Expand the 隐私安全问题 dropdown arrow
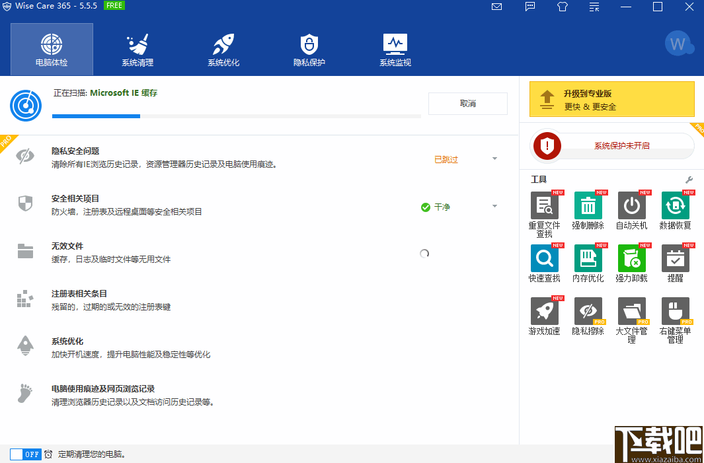The width and height of the screenshot is (704, 463). point(494,159)
